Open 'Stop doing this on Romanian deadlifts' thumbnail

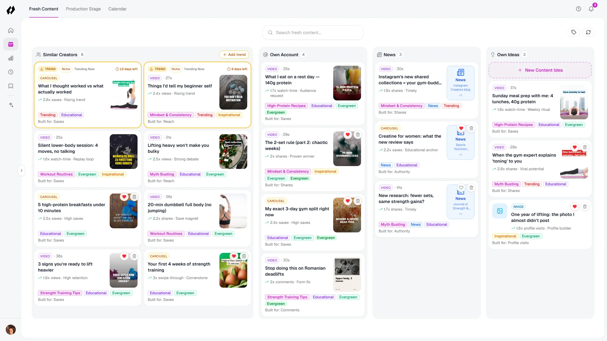[347, 274]
